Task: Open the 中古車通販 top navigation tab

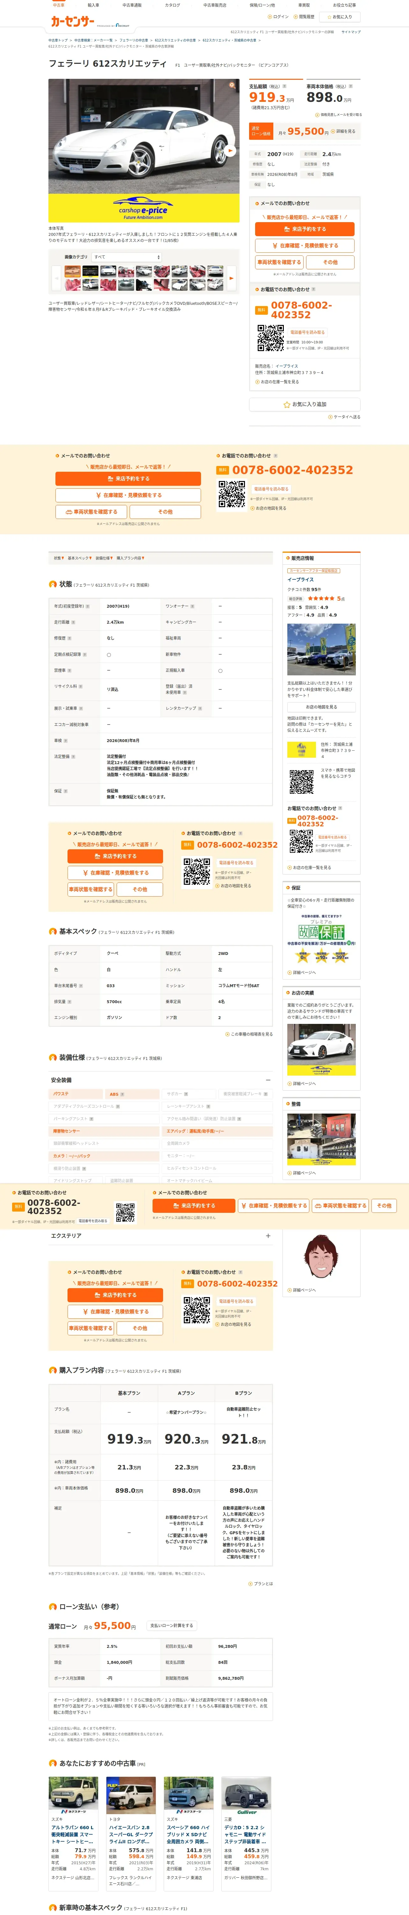Action: point(132,5)
